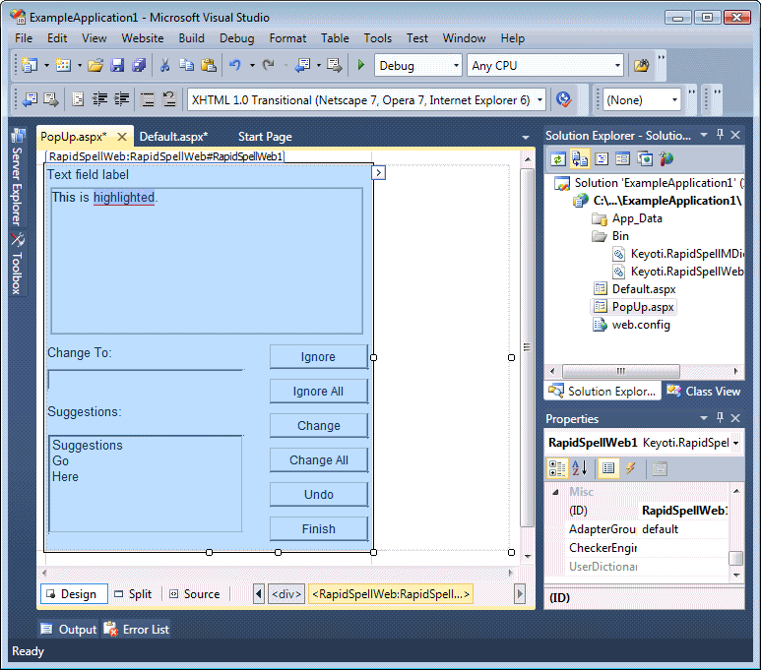Start debugging with the green play icon
Image resolution: width=761 pixels, height=670 pixels.
[x=360, y=65]
